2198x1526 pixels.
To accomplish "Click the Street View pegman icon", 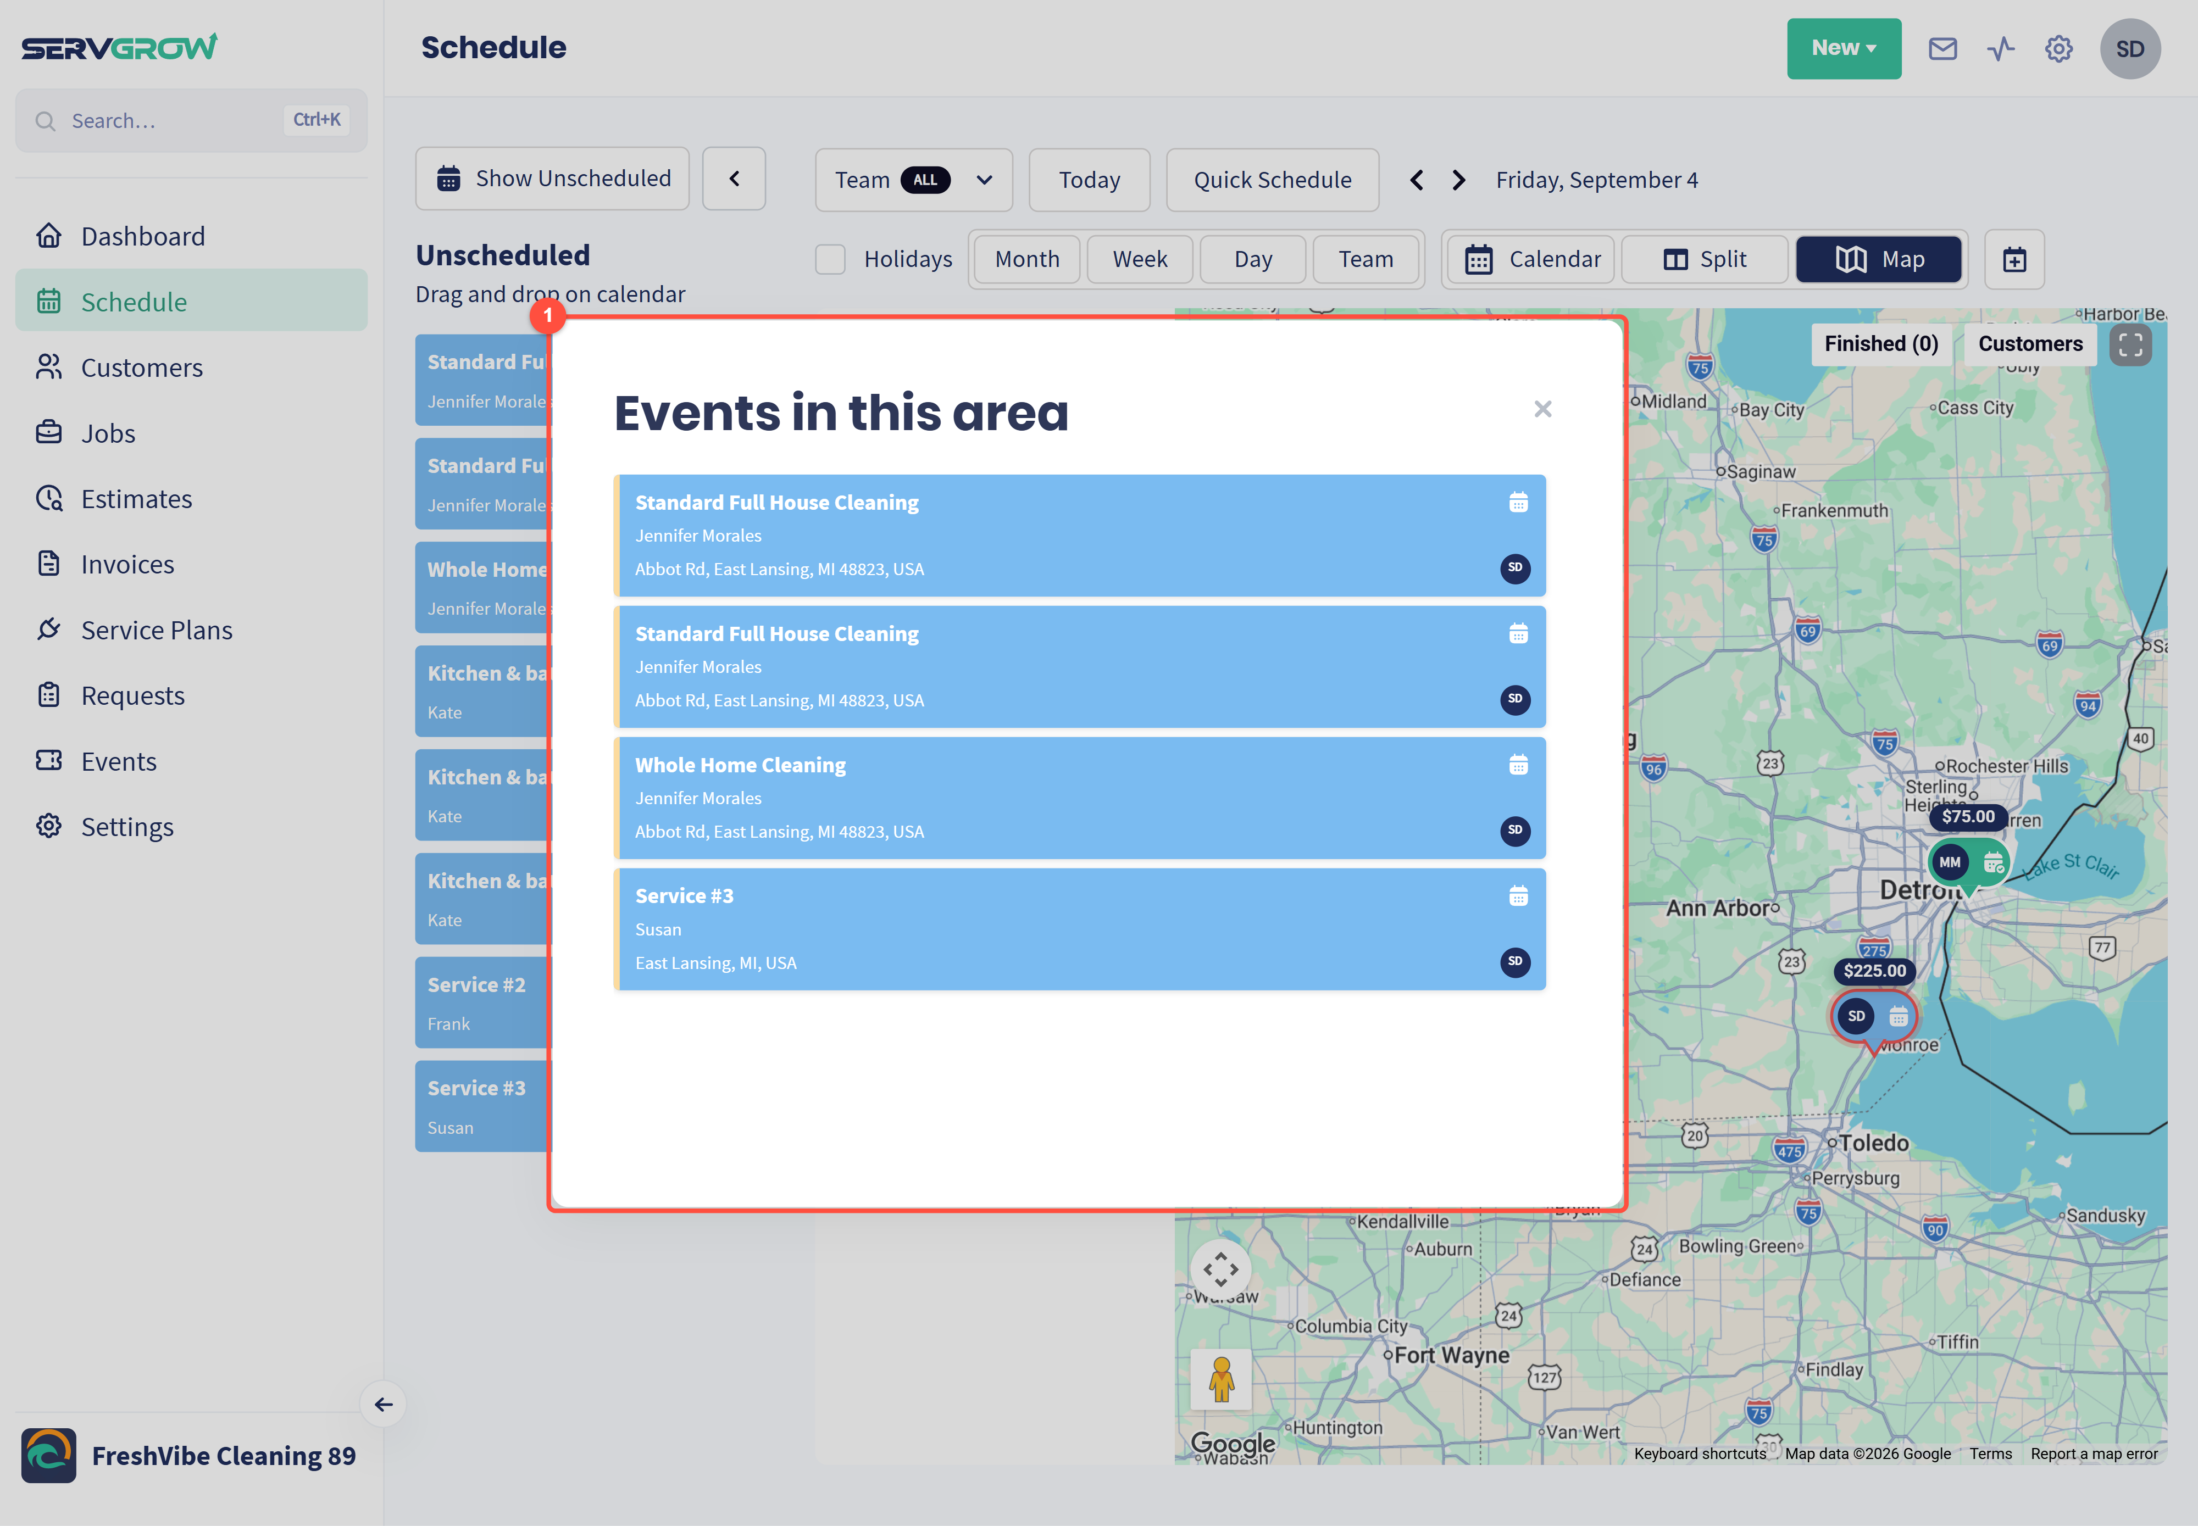I will pos(1220,1379).
